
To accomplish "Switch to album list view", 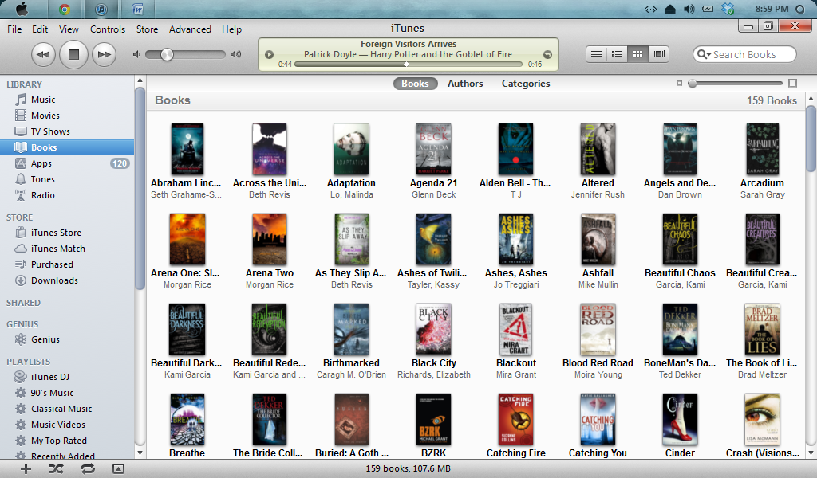I will tap(617, 54).
